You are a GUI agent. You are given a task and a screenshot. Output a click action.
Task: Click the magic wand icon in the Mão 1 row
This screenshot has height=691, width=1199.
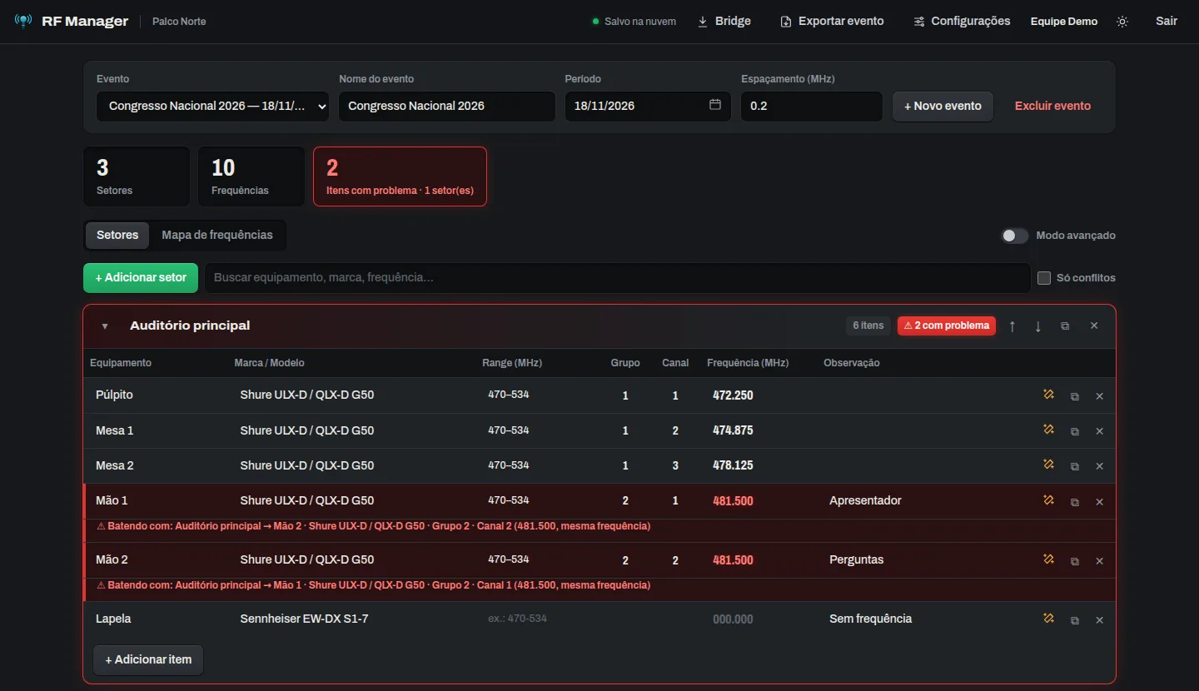[x=1048, y=500]
